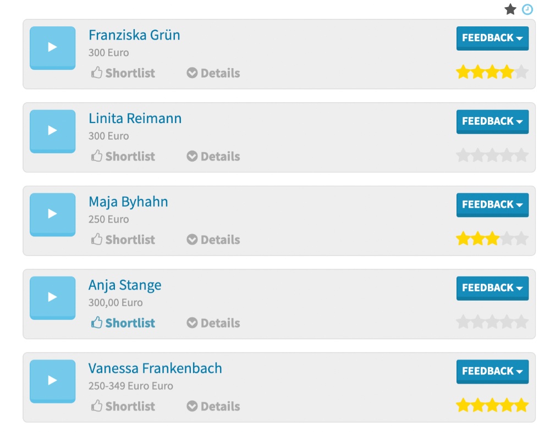
Task: Click the chevron circle icon beside Anja Stange's Details
Action: pyautogui.click(x=191, y=323)
